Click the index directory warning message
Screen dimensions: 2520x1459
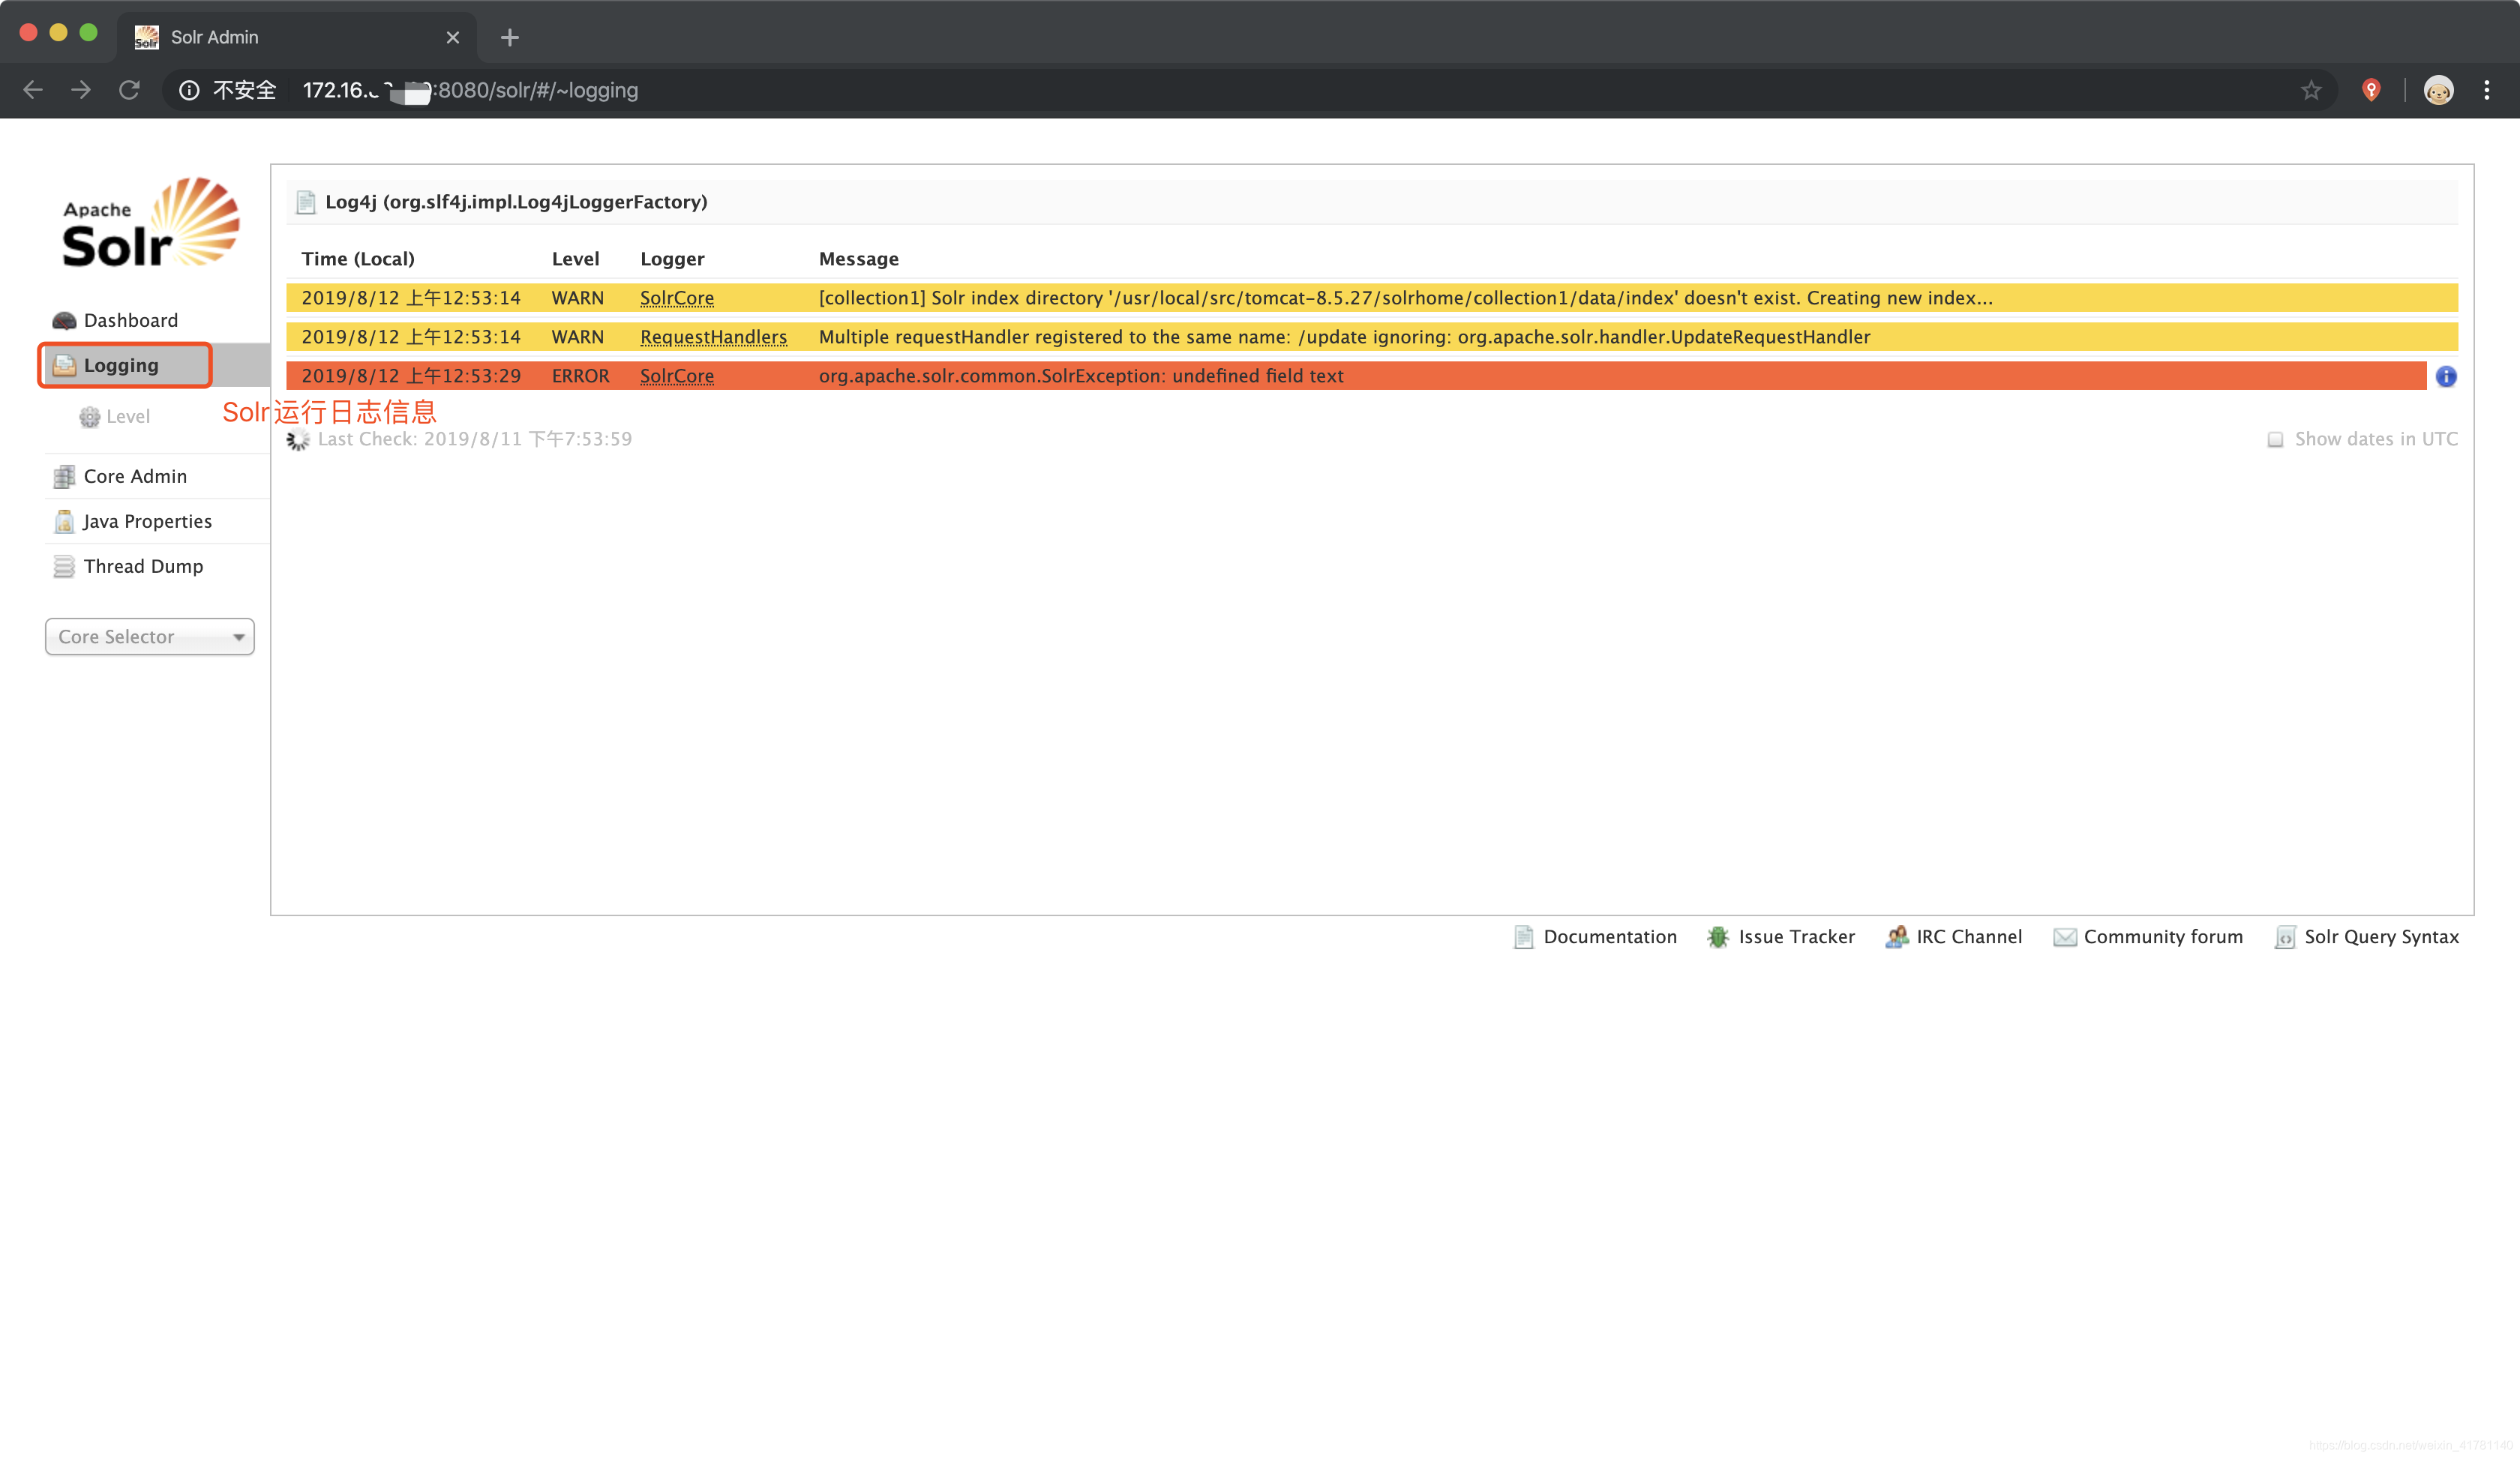click(x=1405, y=298)
